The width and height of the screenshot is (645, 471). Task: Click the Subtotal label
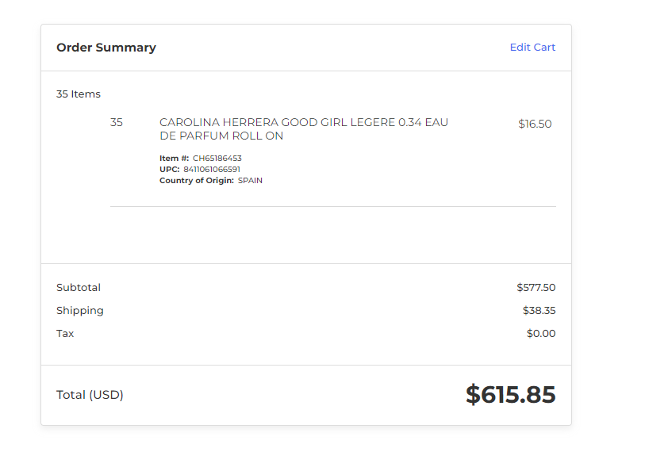pyautogui.click(x=79, y=287)
